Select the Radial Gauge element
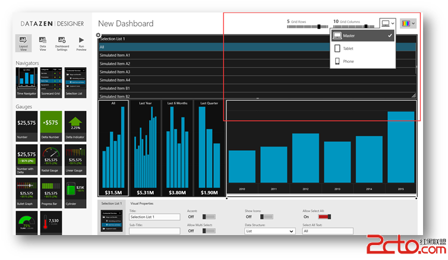Viewport: 448px width, 260px height. pos(51,160)
